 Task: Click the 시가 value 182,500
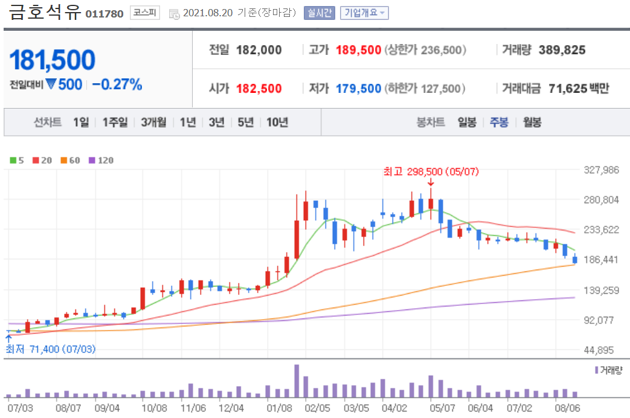click(x=259, y=88)
